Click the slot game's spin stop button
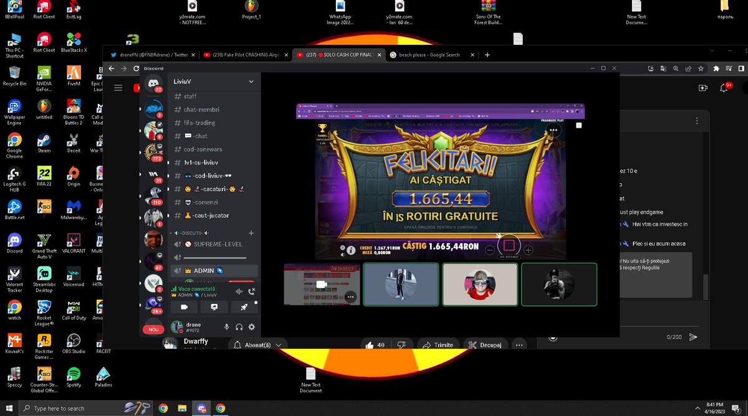The image size is (748, 416). tap(509, 245)
